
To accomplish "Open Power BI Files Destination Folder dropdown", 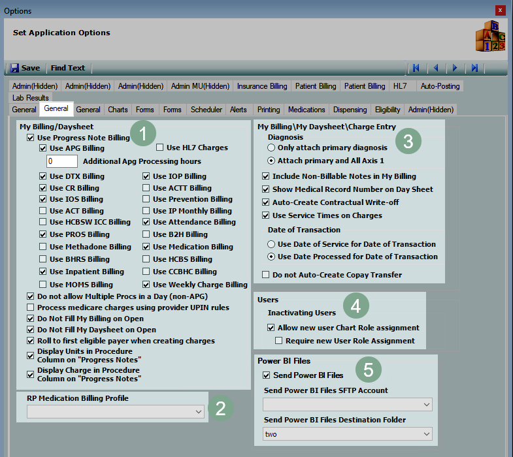I will (x=427, y=434).
